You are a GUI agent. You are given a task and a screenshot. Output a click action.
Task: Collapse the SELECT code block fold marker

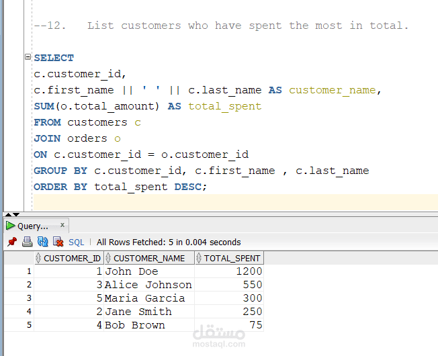point(28,58)
